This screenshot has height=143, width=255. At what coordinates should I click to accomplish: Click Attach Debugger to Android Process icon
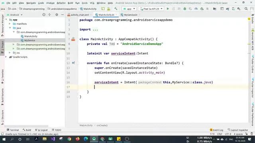[202, 9]
